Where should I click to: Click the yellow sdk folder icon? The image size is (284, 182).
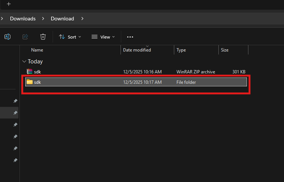click(x=30, y=82)
